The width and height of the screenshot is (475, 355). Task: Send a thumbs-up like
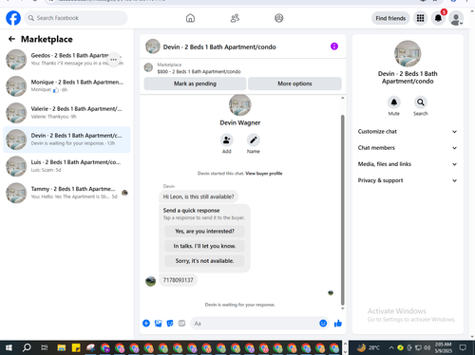point(338,323)
